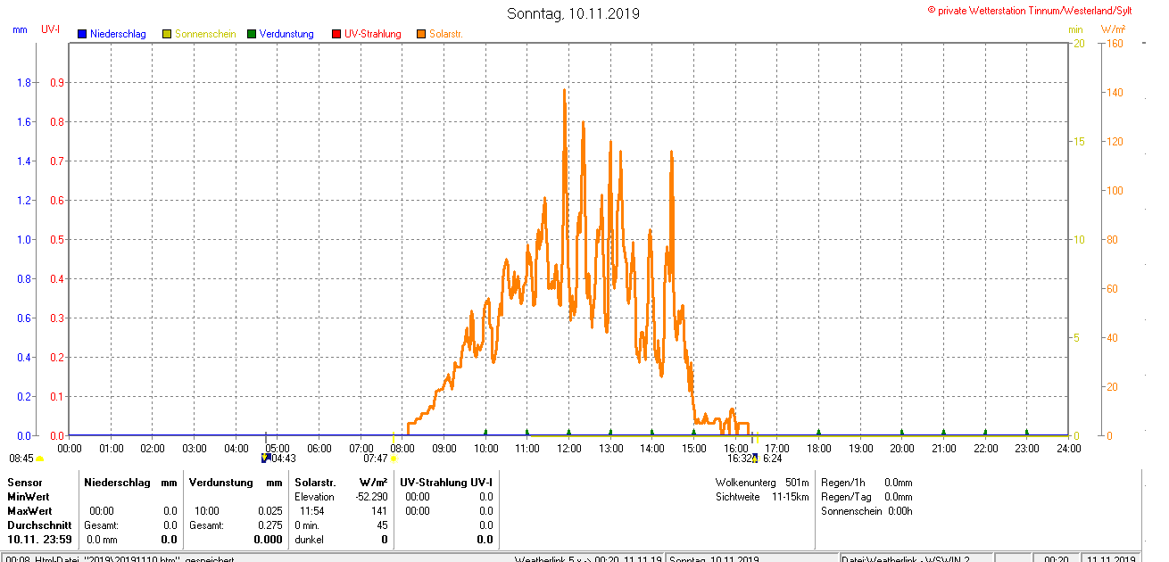1169x562 pixels.
Task: Click the MaxWert row label
Action: 29,511
